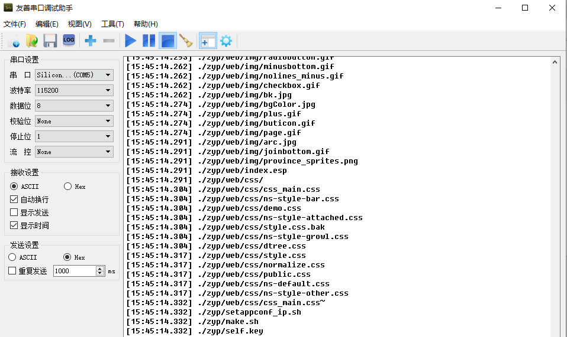Image resolution: width=567 pixels, height=337 pixels.
Task: Open settings with the gear icon
Action: [226, 41]
